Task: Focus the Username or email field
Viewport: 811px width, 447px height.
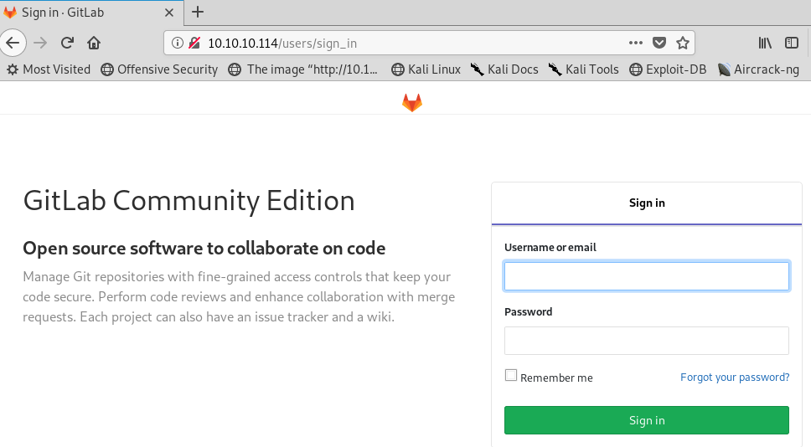Action: tap(647, 276)
